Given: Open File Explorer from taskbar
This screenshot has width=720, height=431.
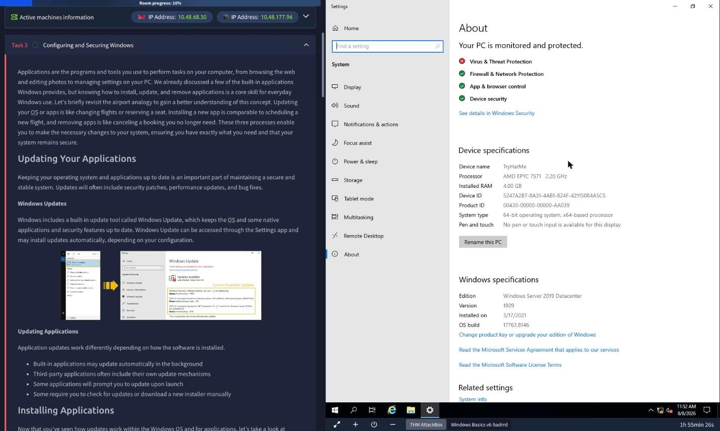Looking at the screenshot, I should pos(411,410).
